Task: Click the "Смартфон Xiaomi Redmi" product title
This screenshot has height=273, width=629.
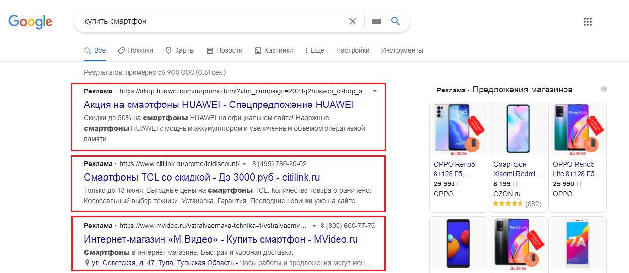Action: [x=517, y=169]
